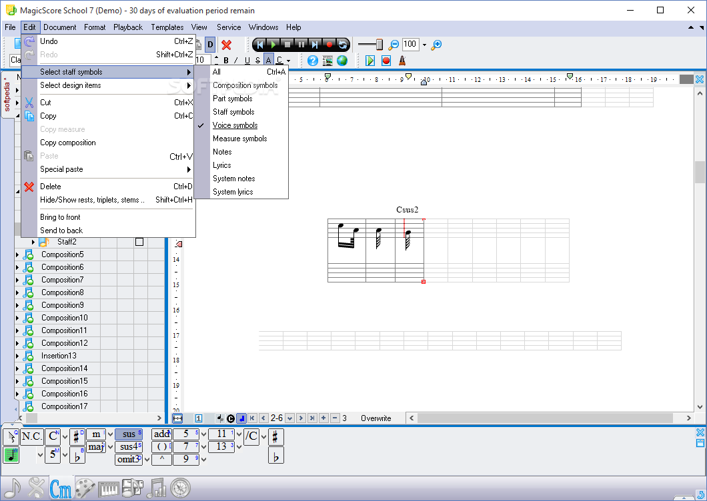Viewport: 707px width, 501px height.
Task: Click the sharp button next to /C
Action: coord(275,437)
